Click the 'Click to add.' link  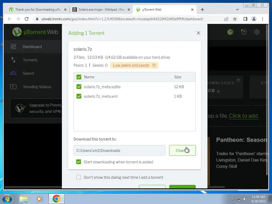[x=244, y=116]
